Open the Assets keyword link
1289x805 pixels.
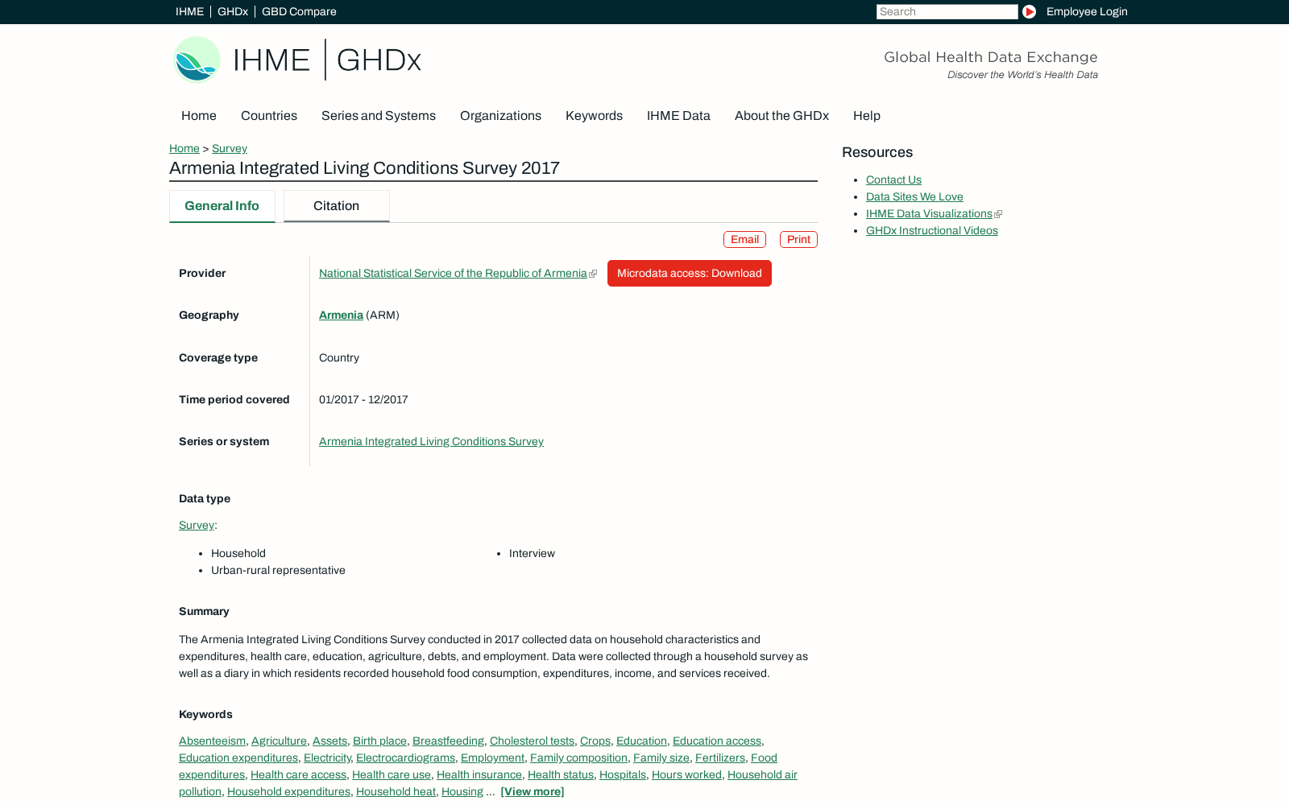[x=330, y=741]
